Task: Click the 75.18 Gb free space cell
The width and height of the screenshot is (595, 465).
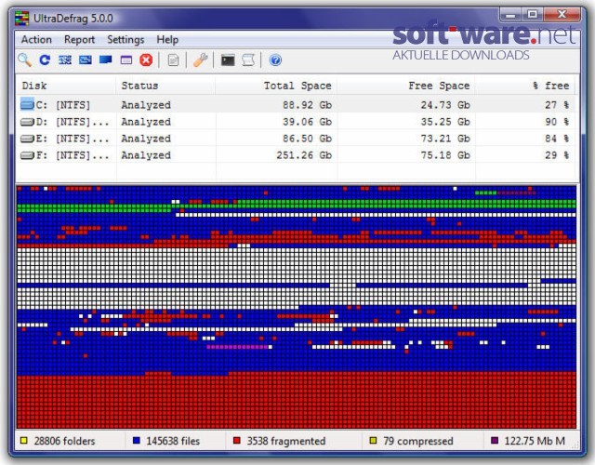Action: [445, 155]
